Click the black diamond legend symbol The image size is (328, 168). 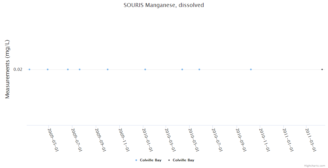pyautogui.click(x=169, y=160)
